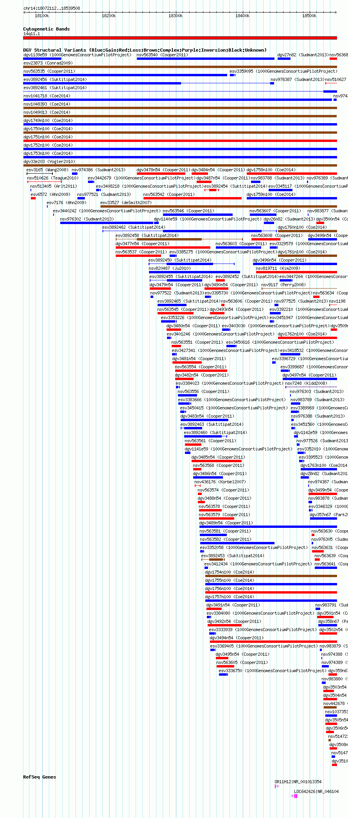
Task: Select the LOC642426|NR_046104 gene label
Action: (316, 791)
